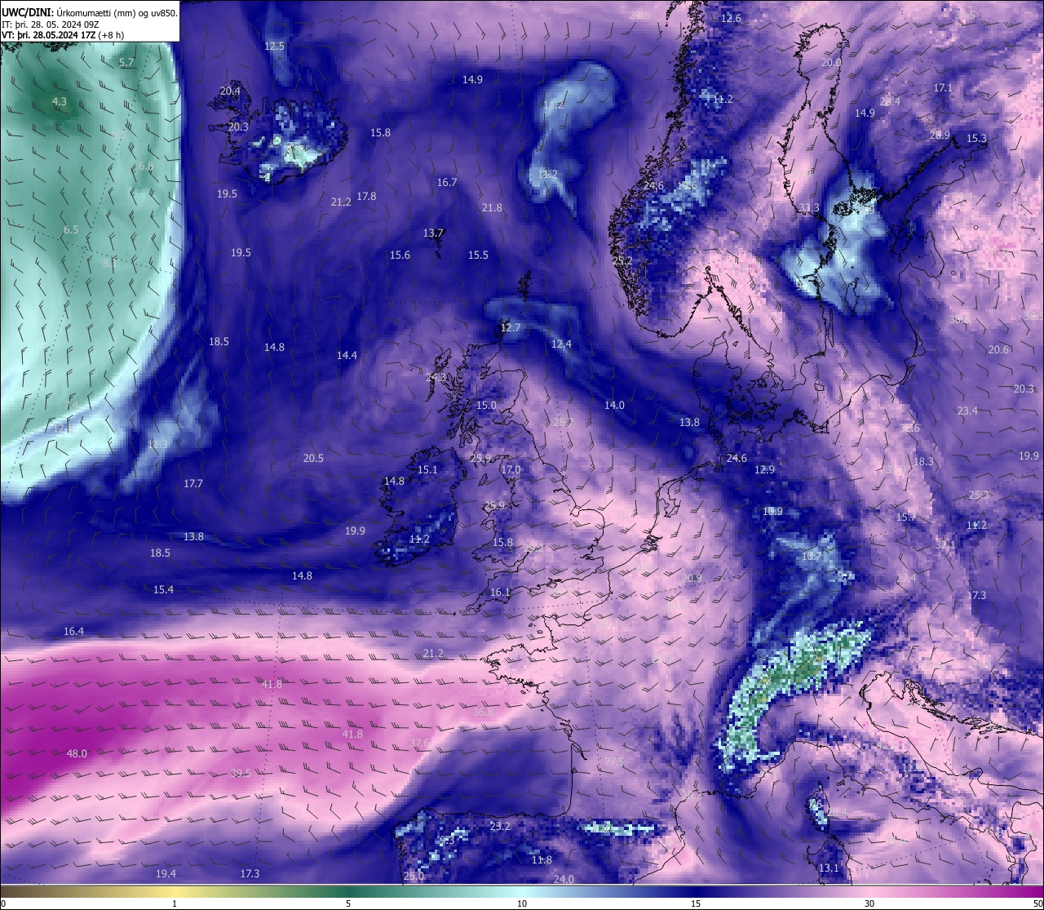This screenshot has height=910, width=1044.
Task: Click the value 15.3 on the map
Action: coord(976,138)
